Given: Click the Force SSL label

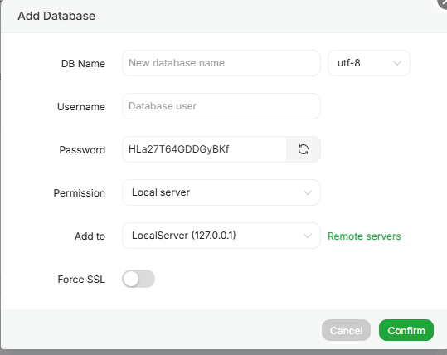Looking at the screenshot, I should [81, 280].
